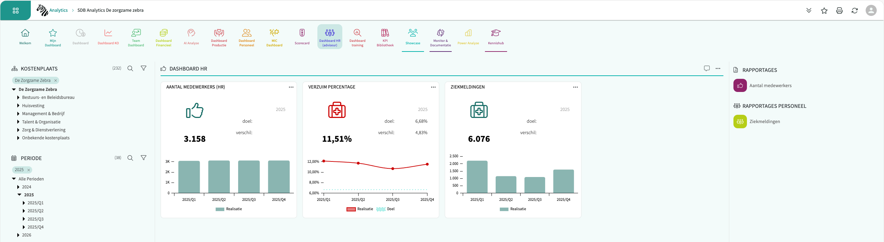Viewport: 884px width, 242px height.
Task: Search within the Kostenplaats panel
Action: pos(130,68)
